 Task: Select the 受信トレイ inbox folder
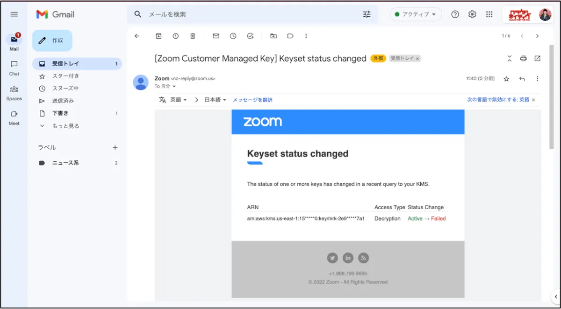pos(77,64)
